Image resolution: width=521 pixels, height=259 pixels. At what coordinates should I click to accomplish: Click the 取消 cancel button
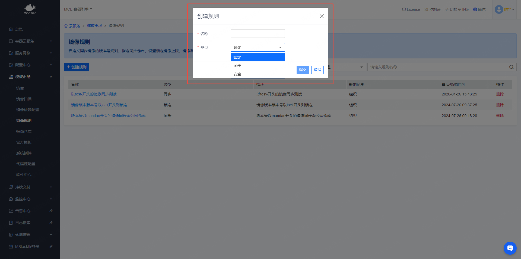317,70
